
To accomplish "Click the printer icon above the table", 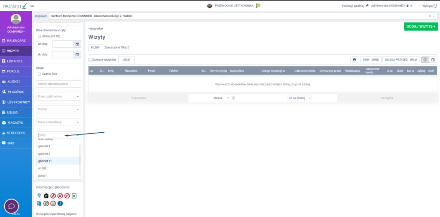I will [x=354, y=60].
